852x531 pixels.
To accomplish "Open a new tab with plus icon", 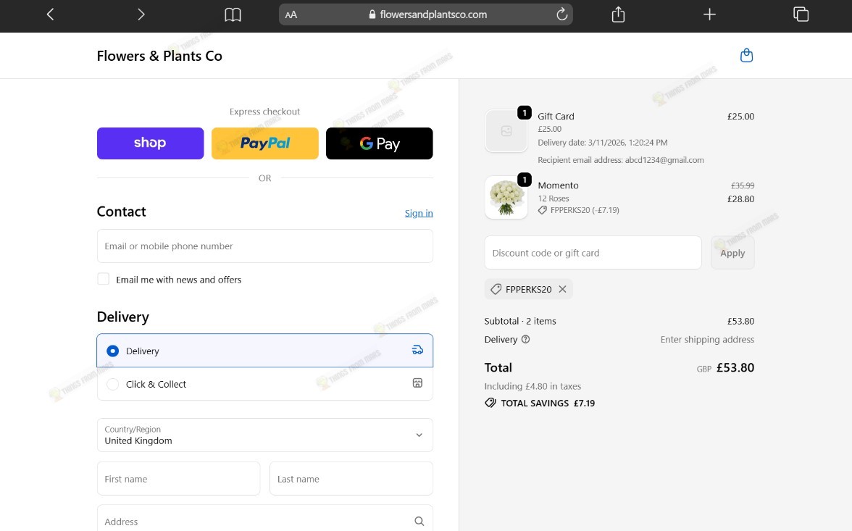I will 709,14.
